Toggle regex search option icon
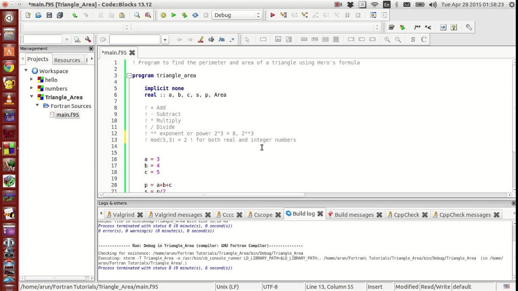 [232, 39]
